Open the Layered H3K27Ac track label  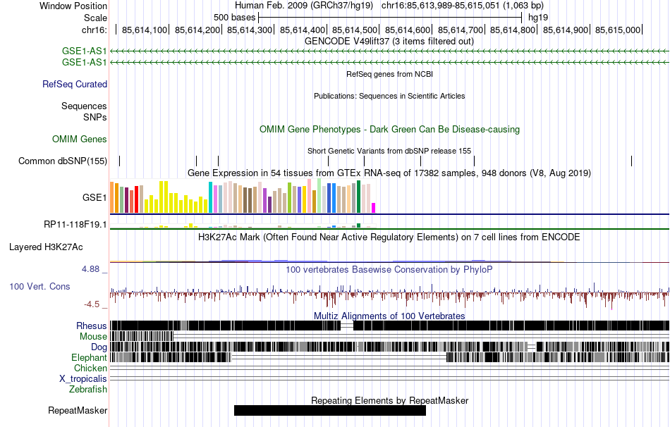[46, 247]
